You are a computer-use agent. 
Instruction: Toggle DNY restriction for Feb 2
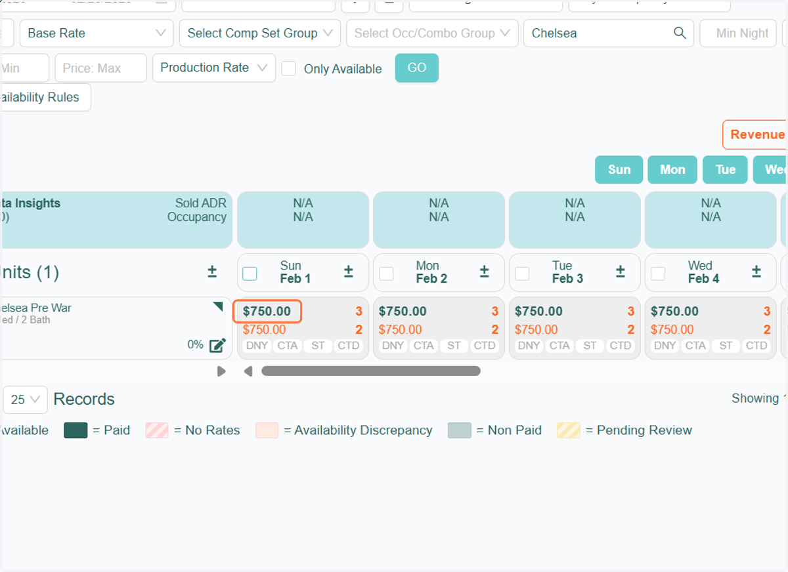(393, 346)
